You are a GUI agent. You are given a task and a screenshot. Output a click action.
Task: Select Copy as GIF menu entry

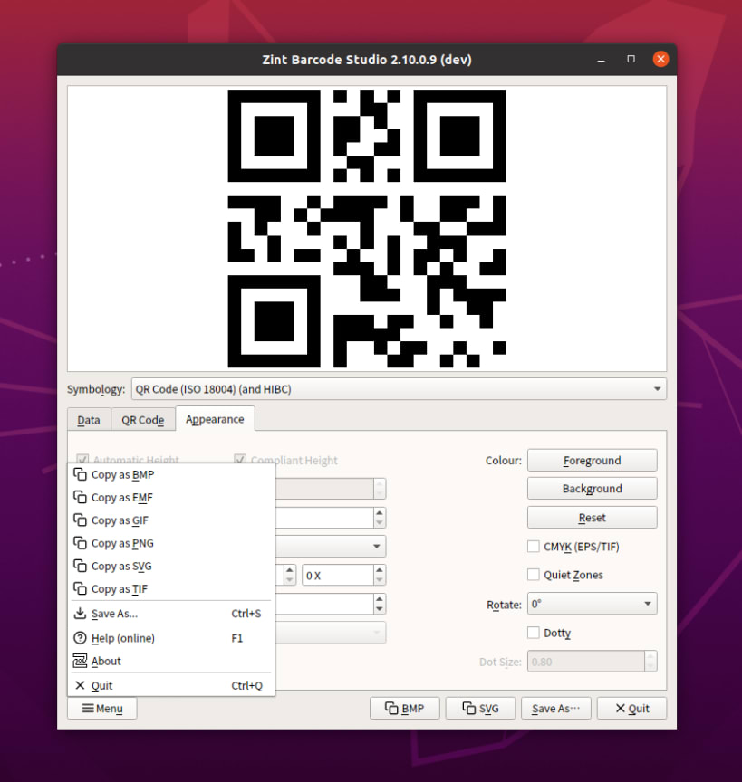171,520
